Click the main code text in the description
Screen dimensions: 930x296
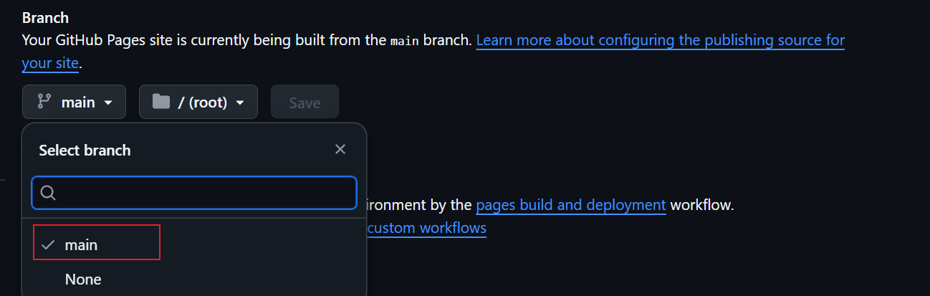(x=405, y=40)
